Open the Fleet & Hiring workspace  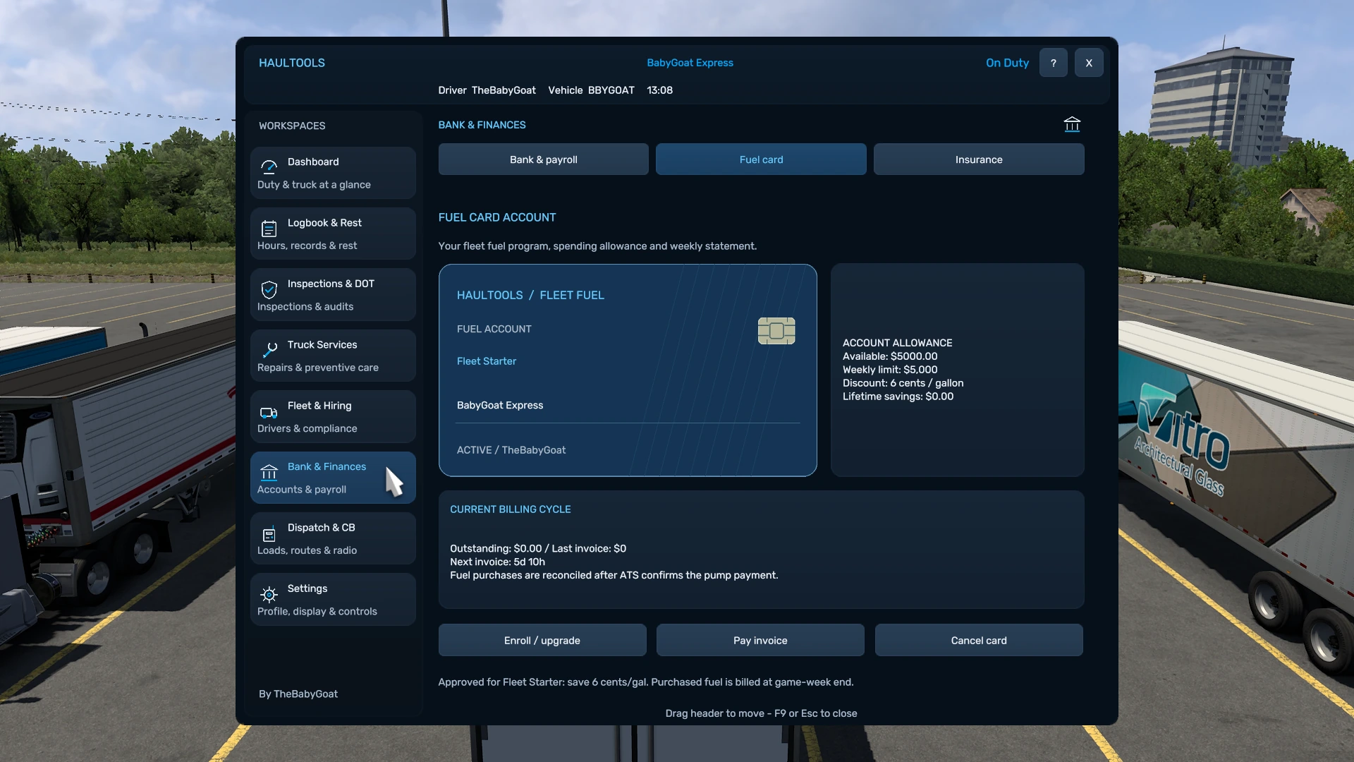pos(333,416)
